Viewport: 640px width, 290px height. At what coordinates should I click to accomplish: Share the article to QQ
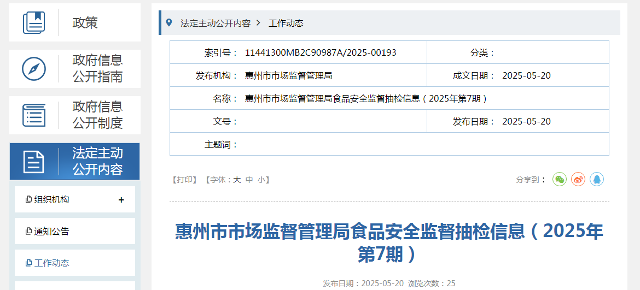tap(597, 179)
